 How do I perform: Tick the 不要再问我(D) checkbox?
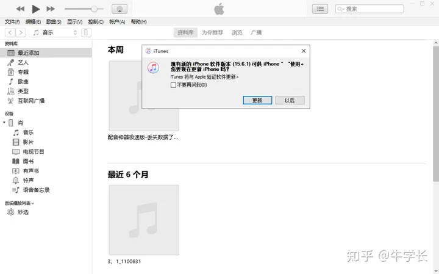click(x=173, y=85)
